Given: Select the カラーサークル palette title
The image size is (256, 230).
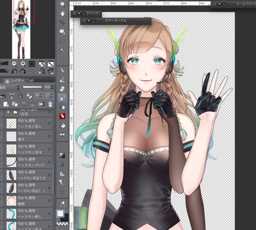Looking at the screenshot, I should (116, 20).
